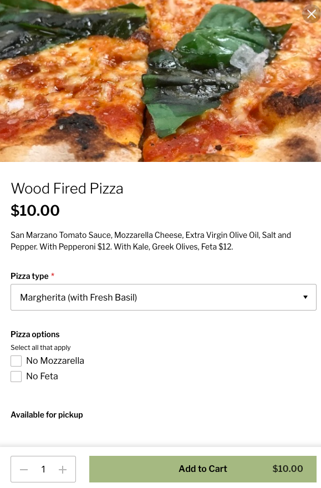Select a different pizza from the type selector
The width and height of the screenshot is (321, 488).
click(164, 297)
